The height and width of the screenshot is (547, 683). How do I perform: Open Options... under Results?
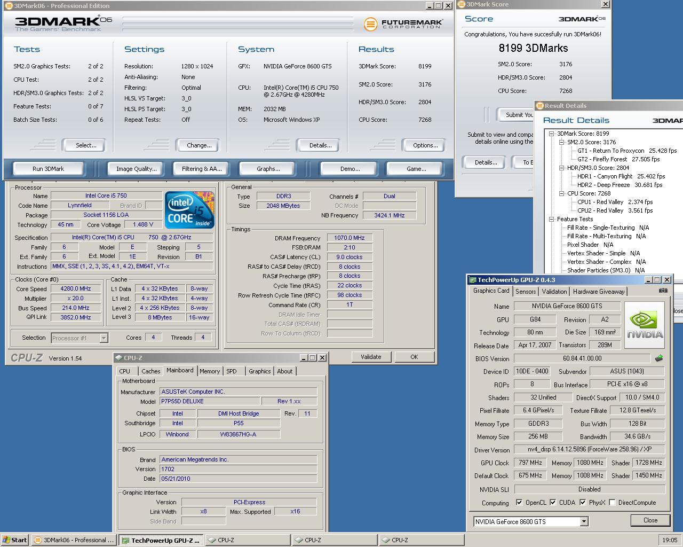click(x=425, y=145)
